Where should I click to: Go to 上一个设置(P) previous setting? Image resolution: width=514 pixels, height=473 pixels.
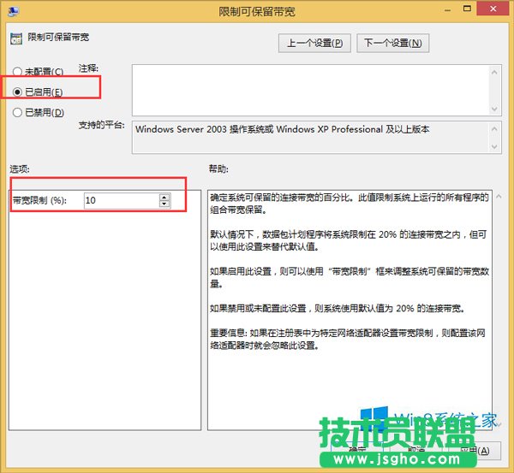click(x=314, y=43)
